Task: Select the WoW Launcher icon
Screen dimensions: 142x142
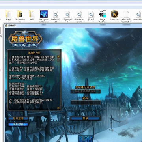Action: (114, 14)
